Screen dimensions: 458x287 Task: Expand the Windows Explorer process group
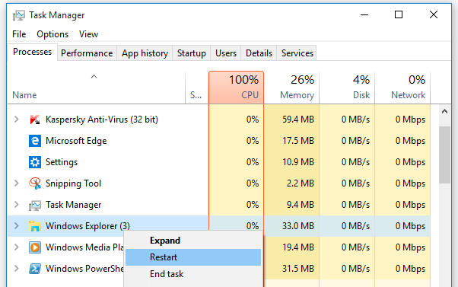[17, 226]
